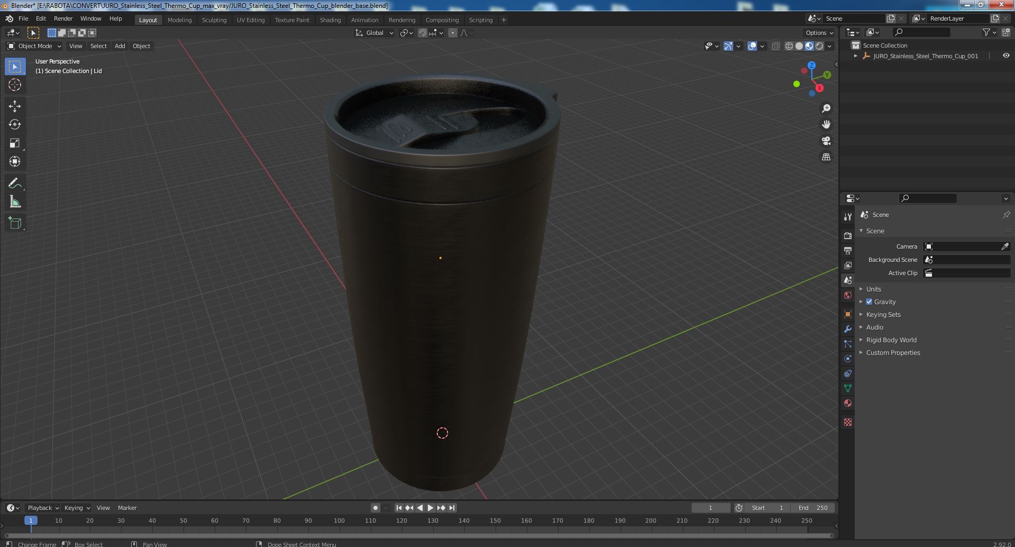Switch perspective/orthographic grid icon
1015x547 pixels.
826,157
